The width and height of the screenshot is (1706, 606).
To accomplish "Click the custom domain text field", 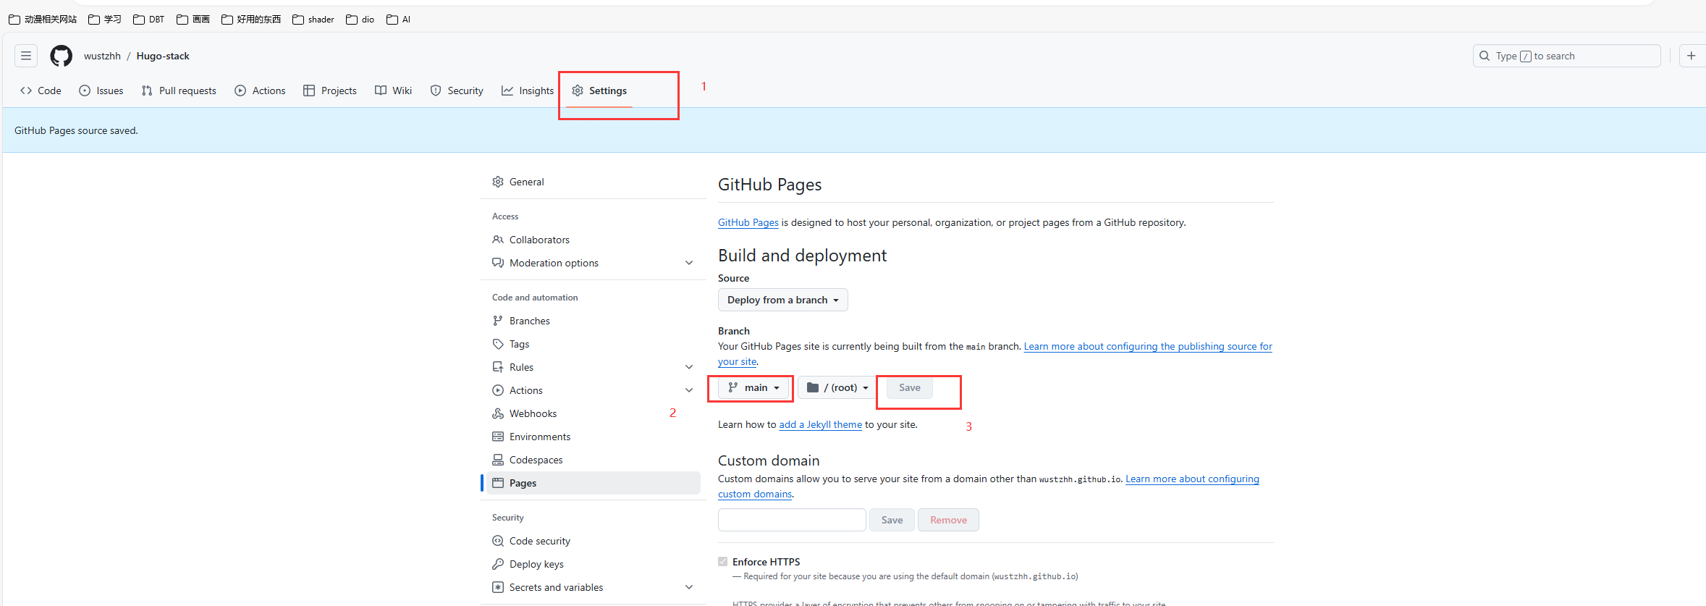I will [x=792, y=520].
